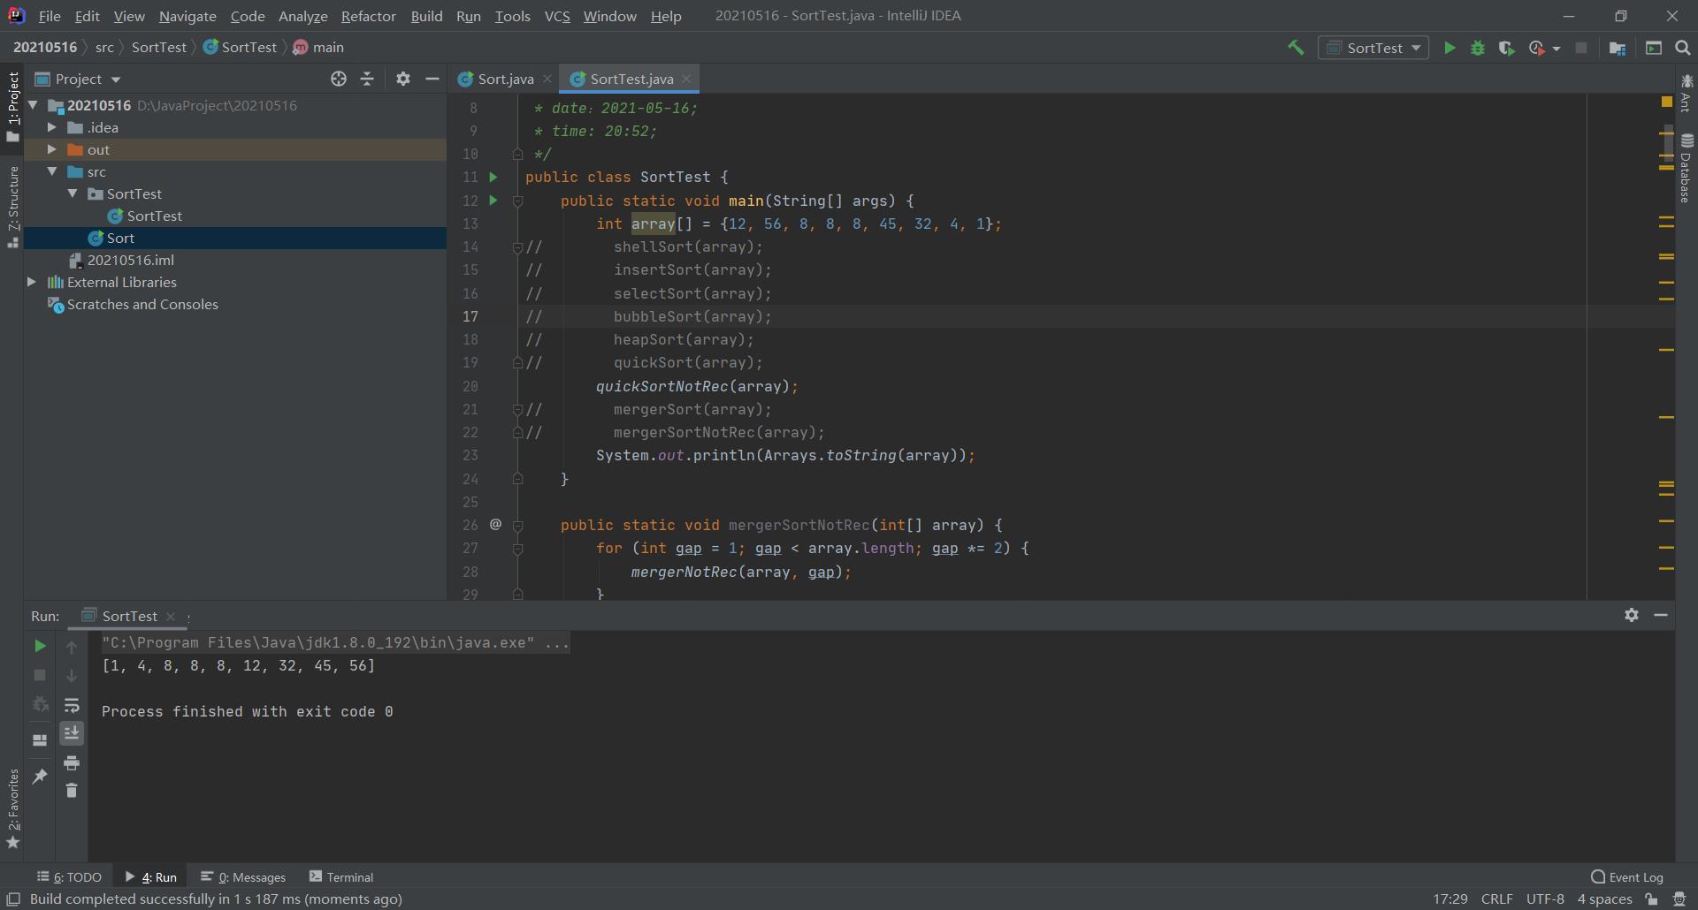Viewport: 1698px width, 910px height.
Task: Rerun SortTest in Run panel
Action: click(40, 646)
